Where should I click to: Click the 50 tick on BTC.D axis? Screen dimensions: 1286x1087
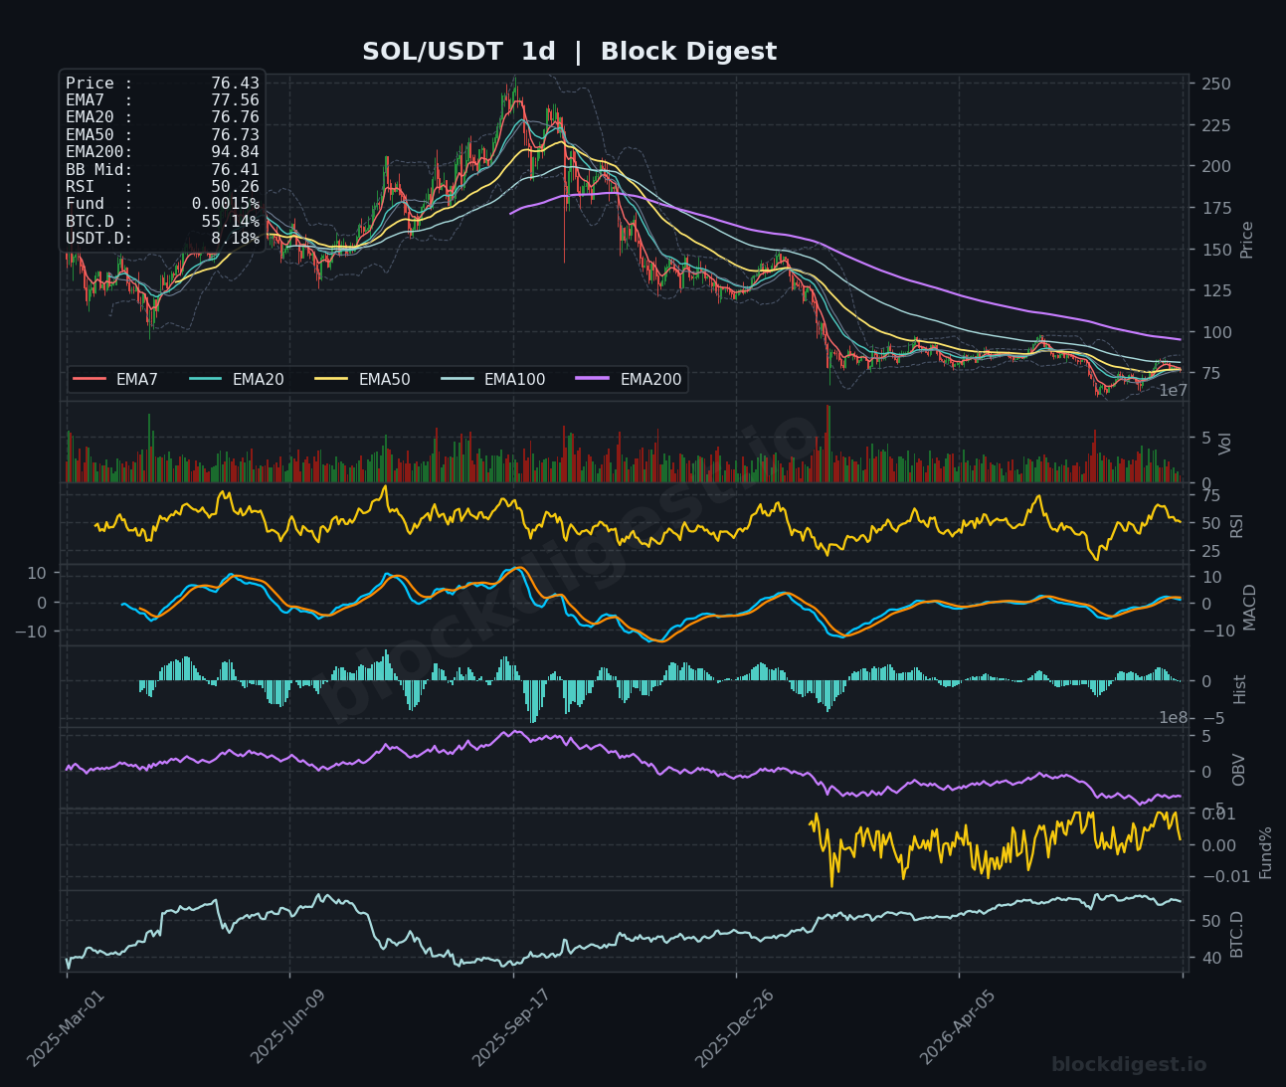(1211, 921)
